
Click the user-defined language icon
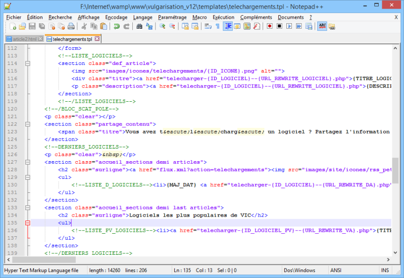click(237, 26)
